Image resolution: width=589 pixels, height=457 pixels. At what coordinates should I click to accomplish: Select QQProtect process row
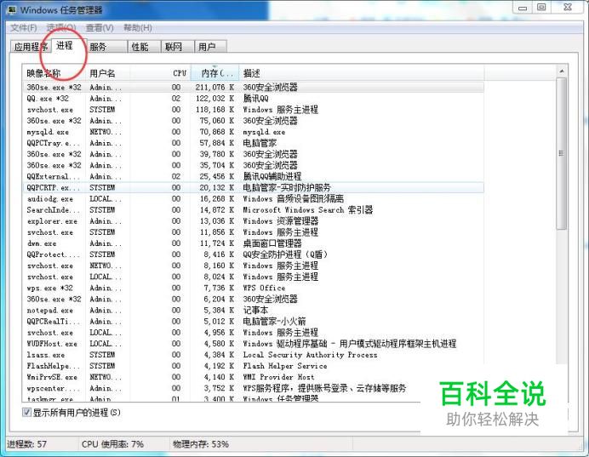click(253, 254)
